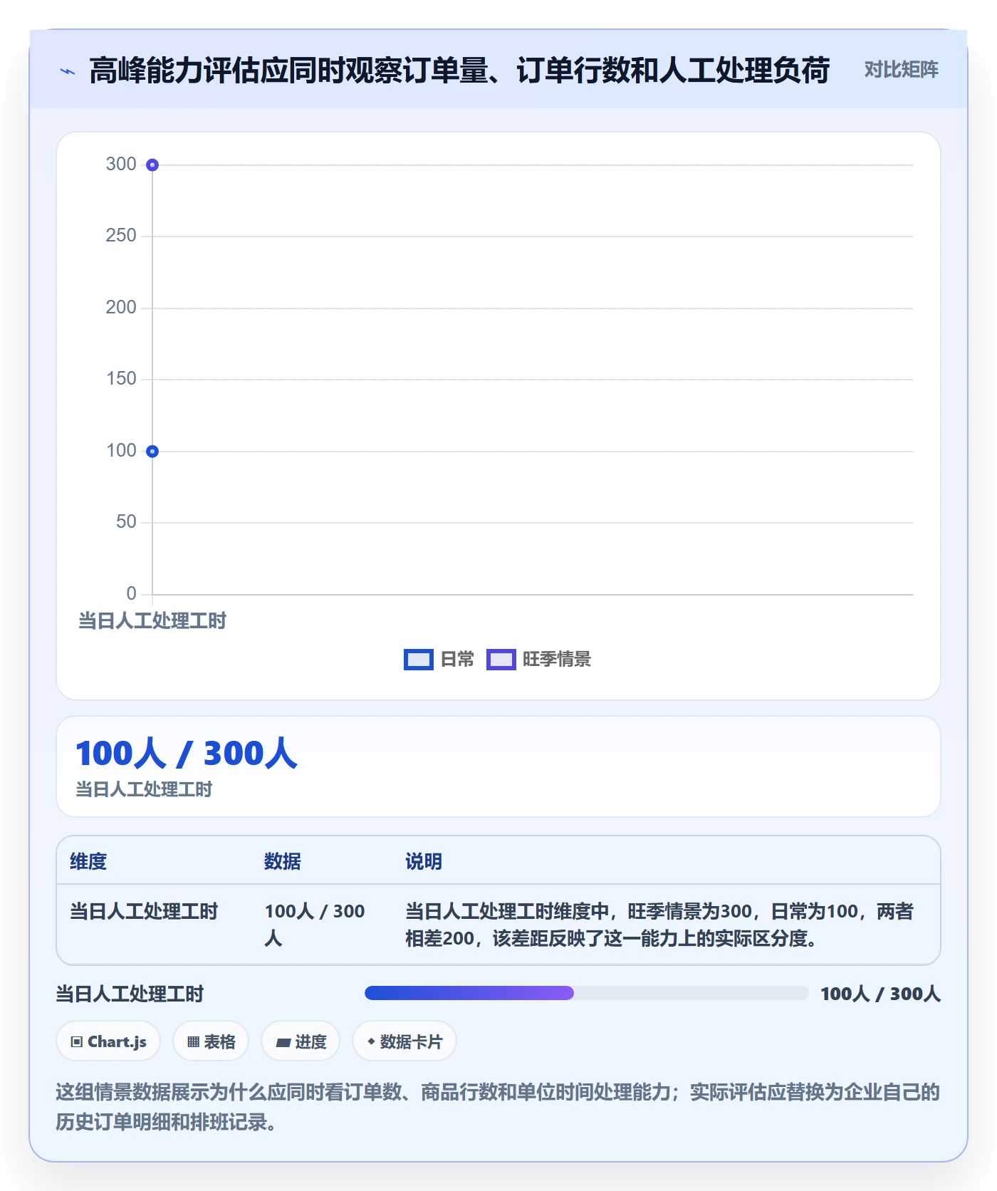The height and width of the screenshot is (1191, 997).
Task: Click the y-axis label 50
Action: tap(126, 521)
